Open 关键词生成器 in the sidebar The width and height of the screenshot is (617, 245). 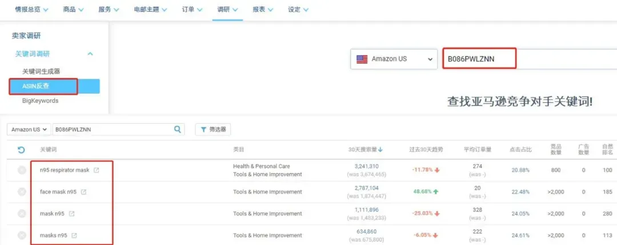tap(41, 71)
